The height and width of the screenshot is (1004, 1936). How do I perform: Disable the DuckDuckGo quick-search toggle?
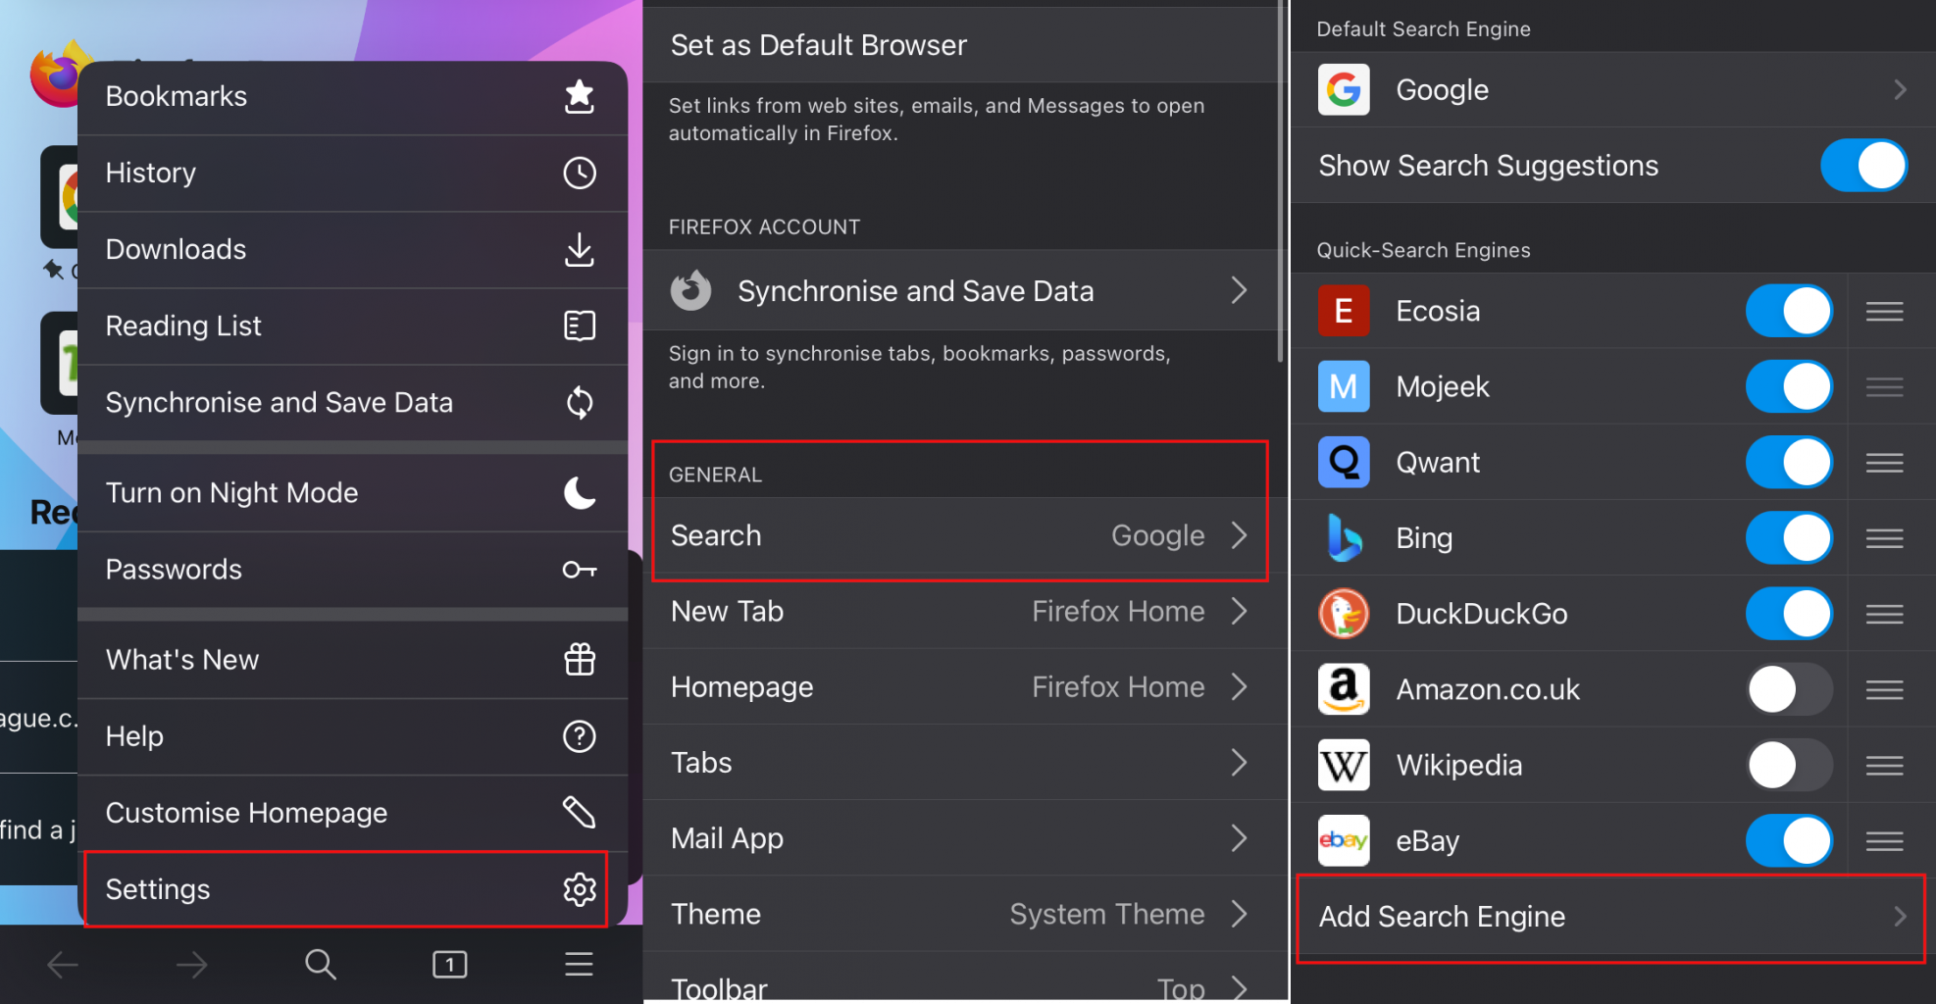pyautogui.click(x=1789, y=614)
